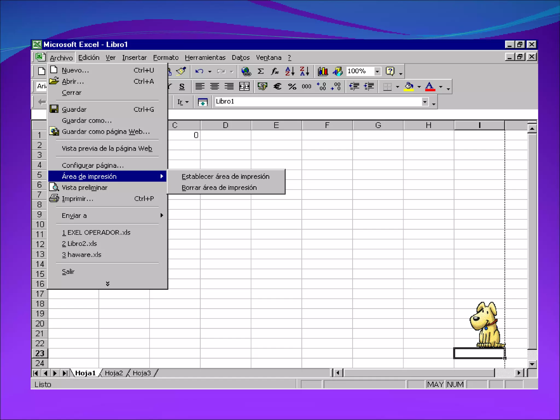Open the Chart Wizard icon

323,71
